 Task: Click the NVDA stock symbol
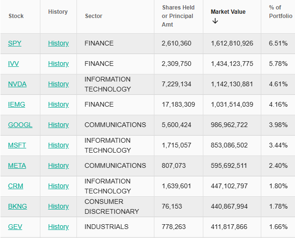(17, 84)
